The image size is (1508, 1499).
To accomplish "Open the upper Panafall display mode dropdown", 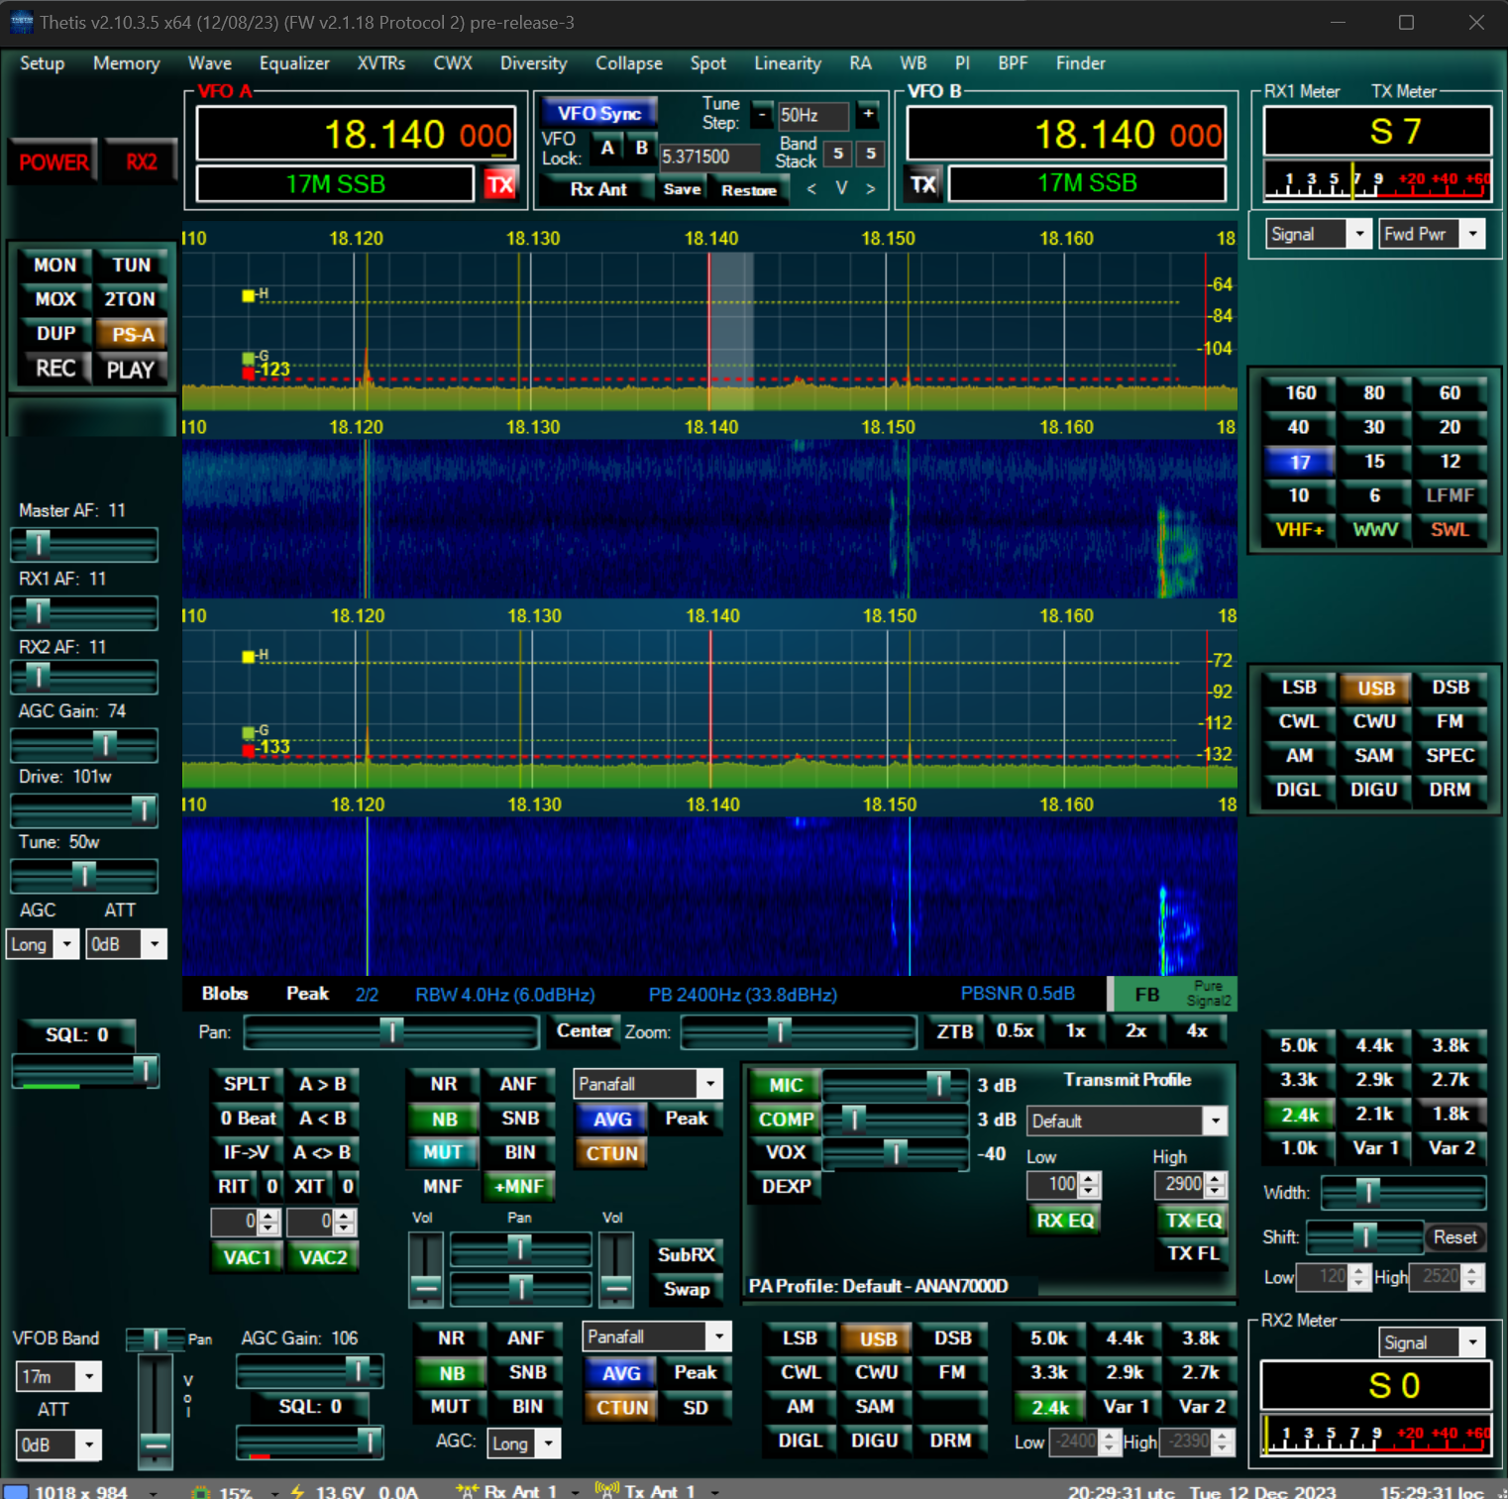I will [648, 1084].
